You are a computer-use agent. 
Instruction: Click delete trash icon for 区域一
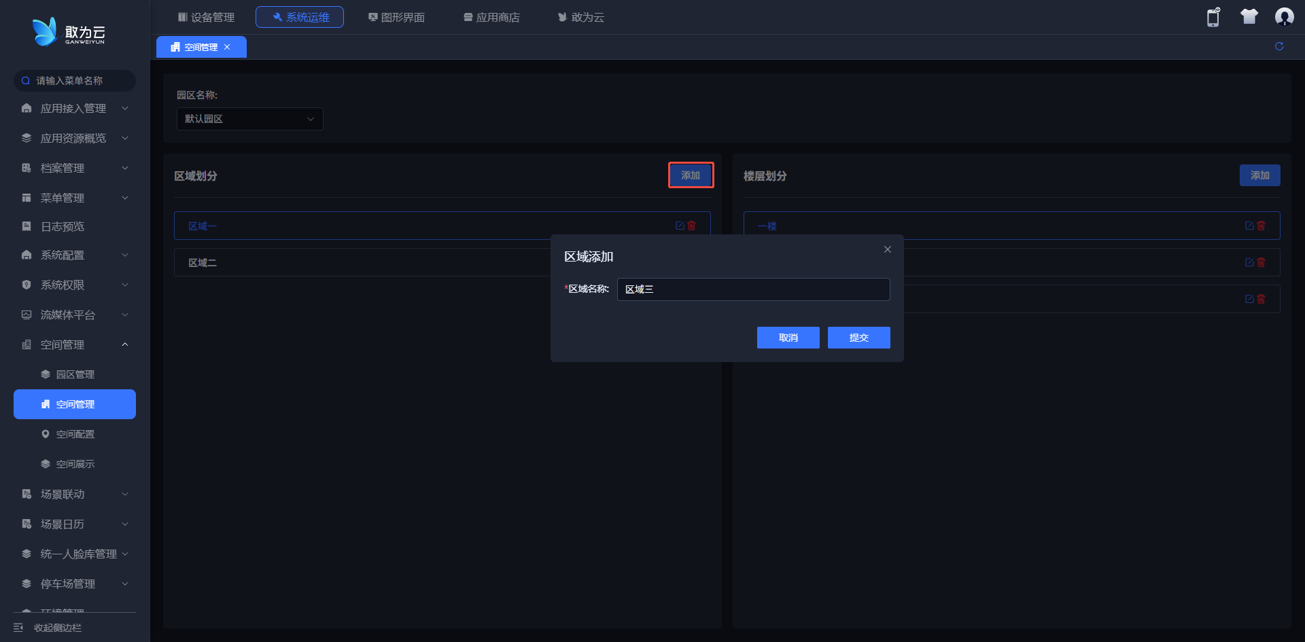tap(692, 226)
